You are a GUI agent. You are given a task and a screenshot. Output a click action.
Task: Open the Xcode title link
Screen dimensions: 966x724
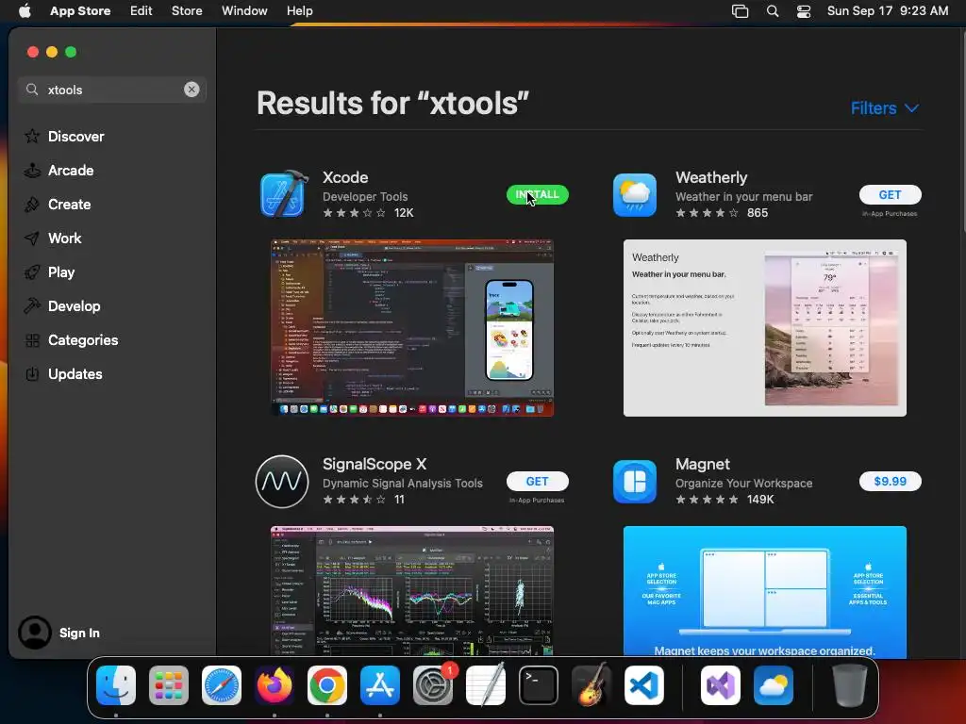345,177
